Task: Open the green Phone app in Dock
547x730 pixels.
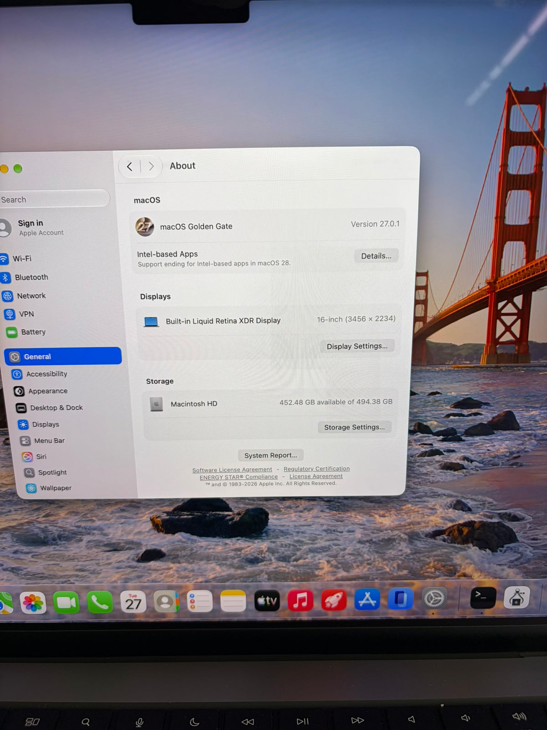Action: pyautogui.click(x=100, y=602)
